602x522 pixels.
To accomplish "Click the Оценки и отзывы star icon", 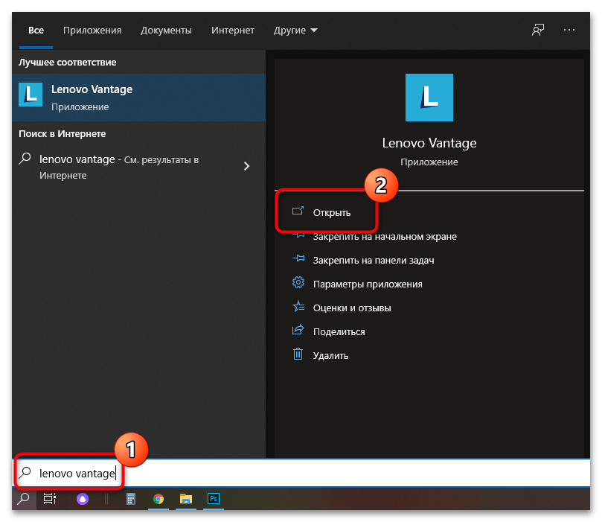I will click(x=298, y=308).
